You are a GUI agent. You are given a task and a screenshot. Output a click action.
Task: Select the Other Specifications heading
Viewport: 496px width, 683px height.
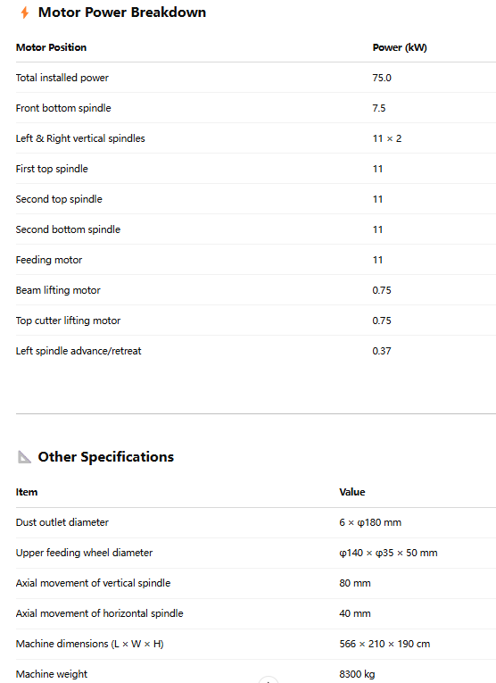coord(106,456)
